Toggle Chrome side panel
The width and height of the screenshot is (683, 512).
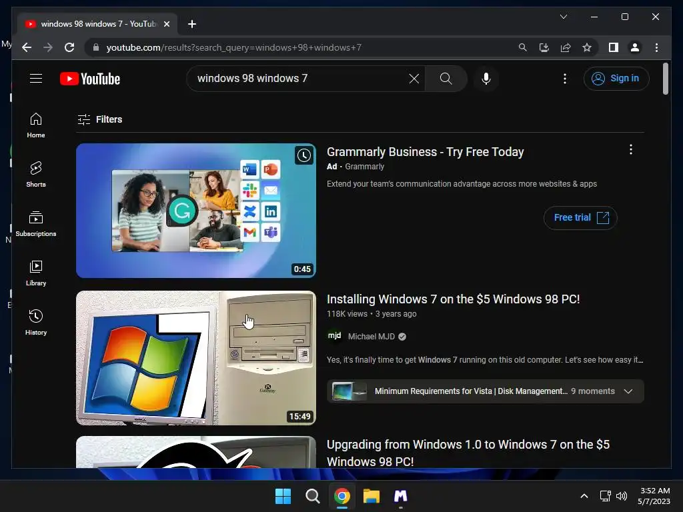coord(614,47)
